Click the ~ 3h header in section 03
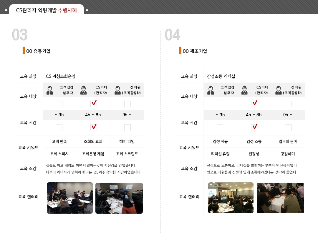318x239 pixels. point(59,115)
